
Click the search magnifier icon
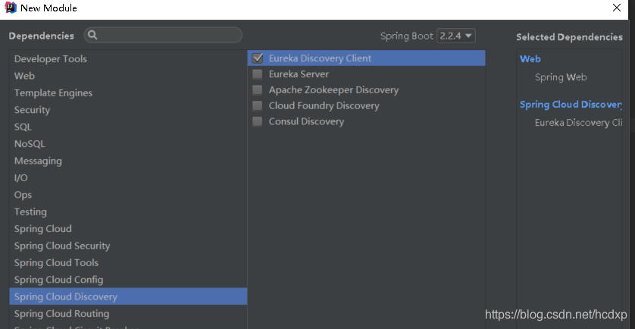point(92,35)
